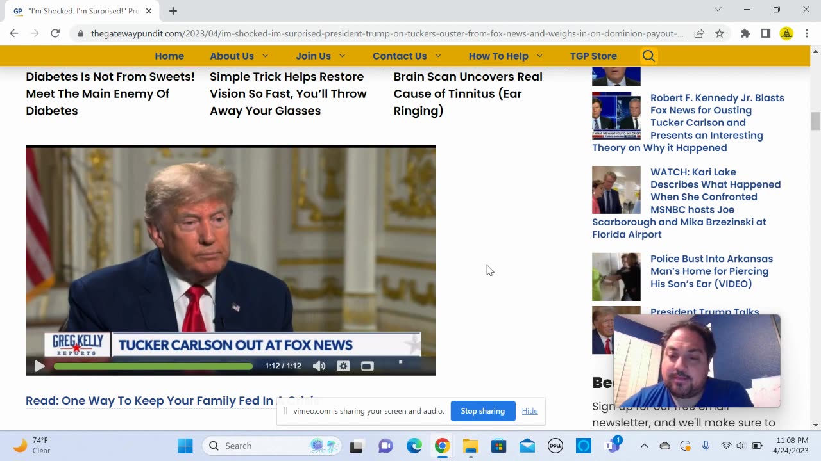Open the Microsoft Store taskbar icon
Screen dimensions: 821x461
(x=498, y=446)
